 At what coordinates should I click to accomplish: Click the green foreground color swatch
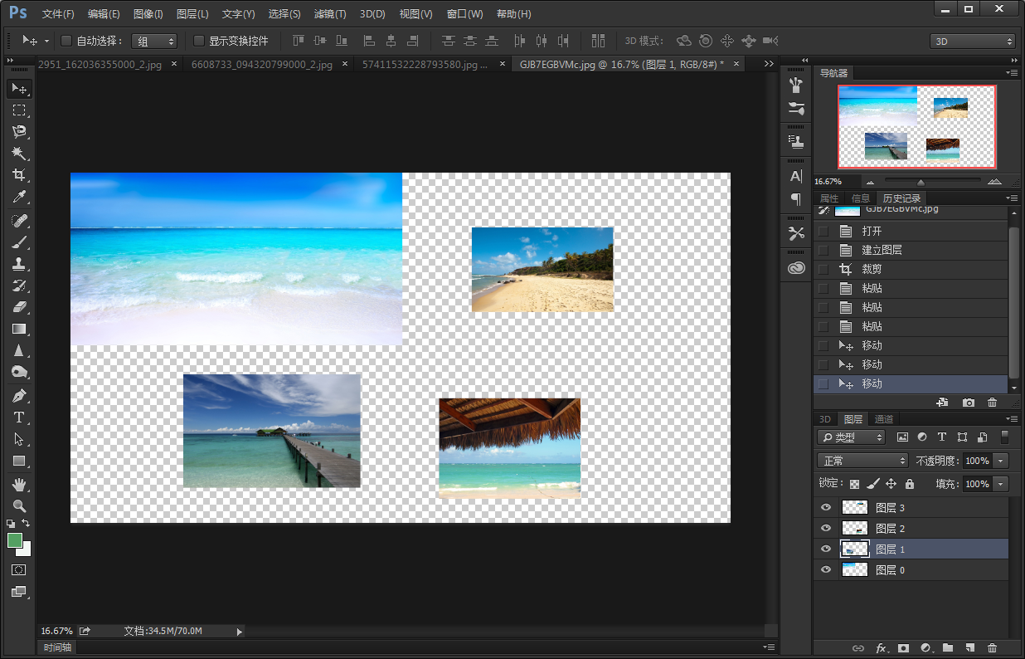coord(15,540)
